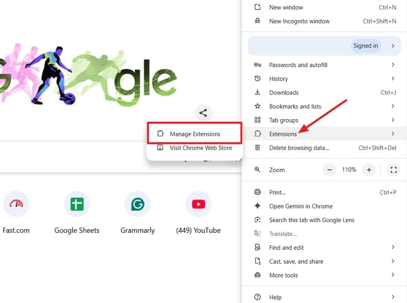Click the History clock icon
Image resolution: width=407 pixels, height=303 pixels.
coord(257,79)
